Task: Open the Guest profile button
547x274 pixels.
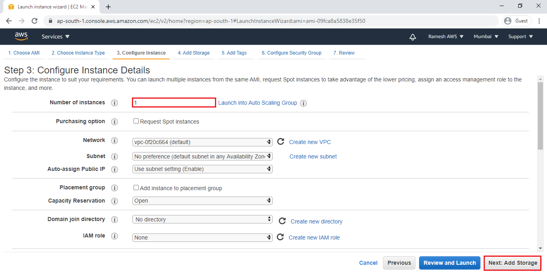Action: 517,21
